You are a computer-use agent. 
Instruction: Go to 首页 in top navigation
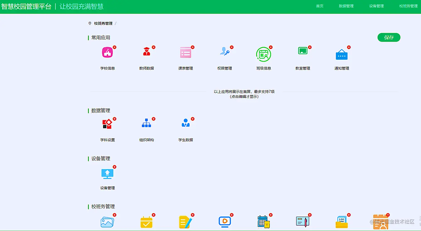[x=320, y=6]
